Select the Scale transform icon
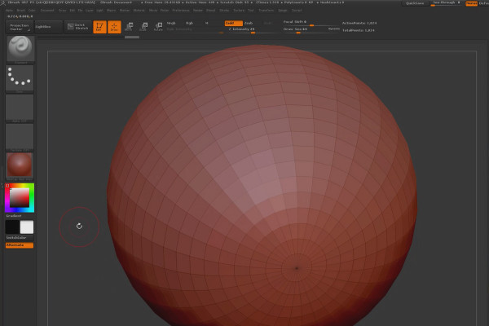489x326 pixels. coord(143,27)
